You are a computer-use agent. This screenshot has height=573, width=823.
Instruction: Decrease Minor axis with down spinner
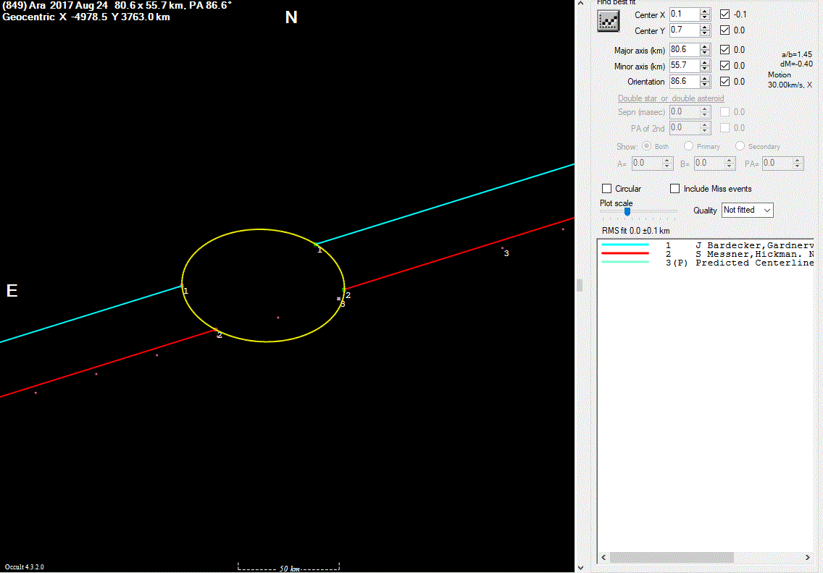pos(705,69)
